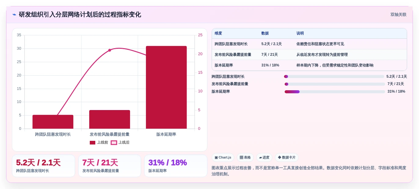The width and height of the screenshot is (419, 189).
Task: Click the 跨团队阻塞发现时长 bar in chart
Action: pos(53,122)
